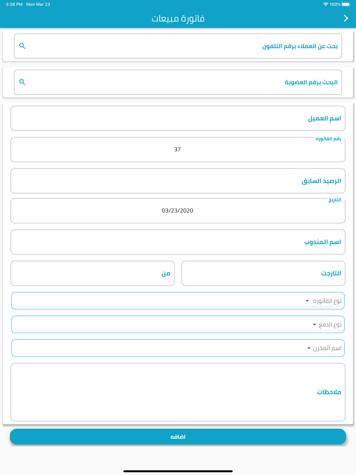The width and height of the screenshot is (356, 475).
Task: Click the من input field
Action: click(93, 274)
